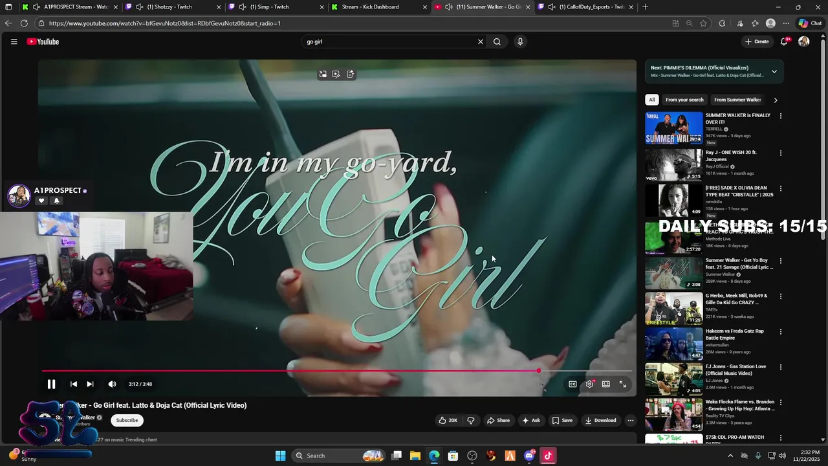Skip to the previous video

73,384
